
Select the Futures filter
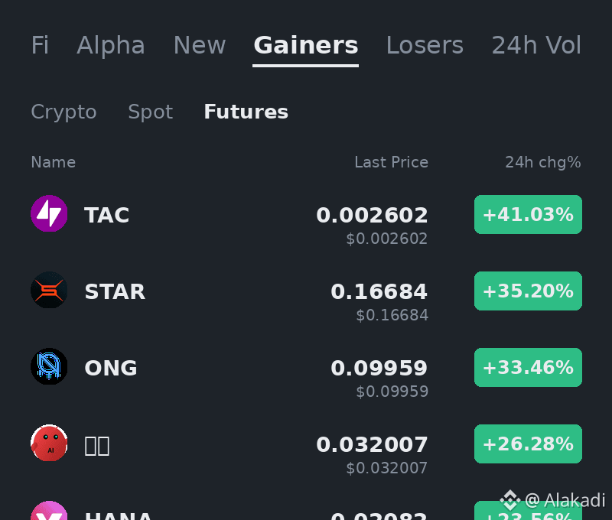(246, 112)
